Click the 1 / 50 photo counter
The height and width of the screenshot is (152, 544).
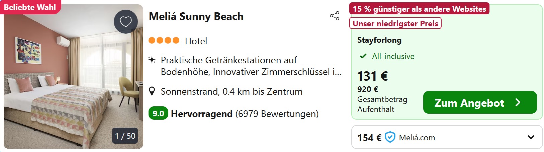pyautogui.click(x=125, y=136)
